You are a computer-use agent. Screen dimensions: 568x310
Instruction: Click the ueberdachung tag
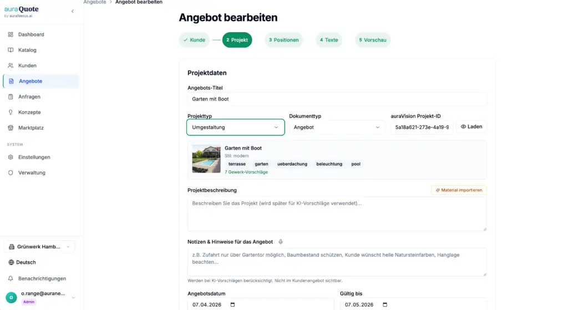click(x=292, y=164)
